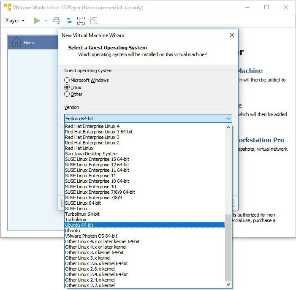Choose Other Linux 2.4.x kernel 64-bit
Image resolution: width=296 pixels, height=290 pixels.
pos(144,274)
